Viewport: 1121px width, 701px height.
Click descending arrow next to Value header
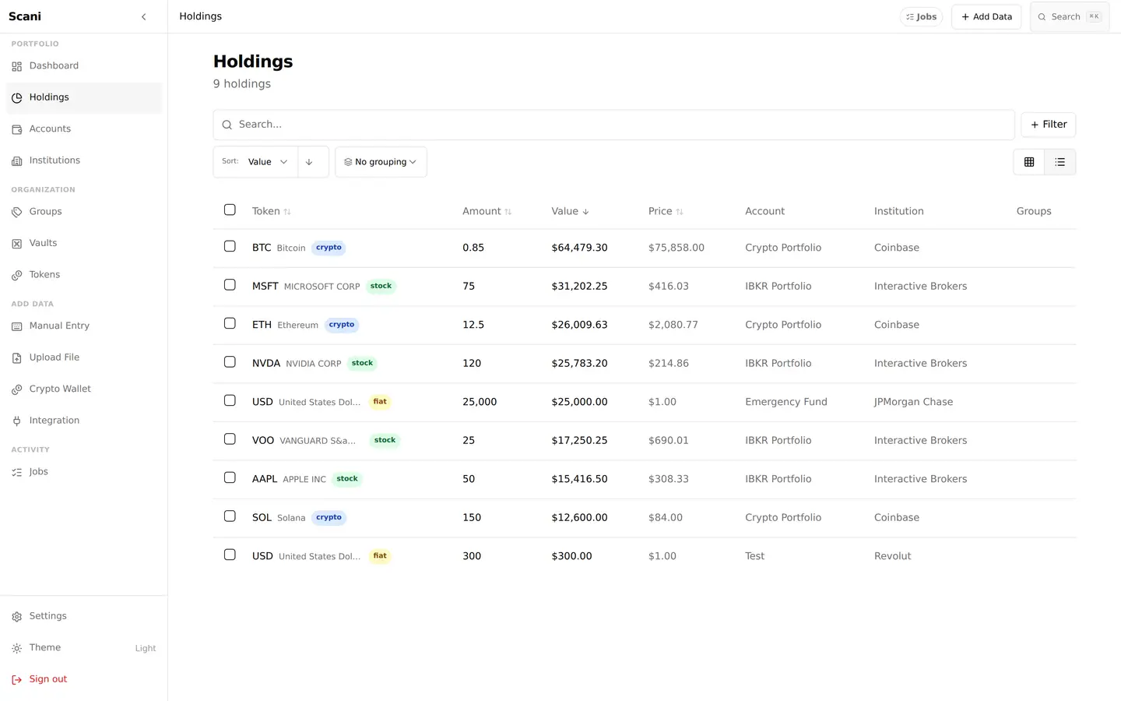pos(586,212)
